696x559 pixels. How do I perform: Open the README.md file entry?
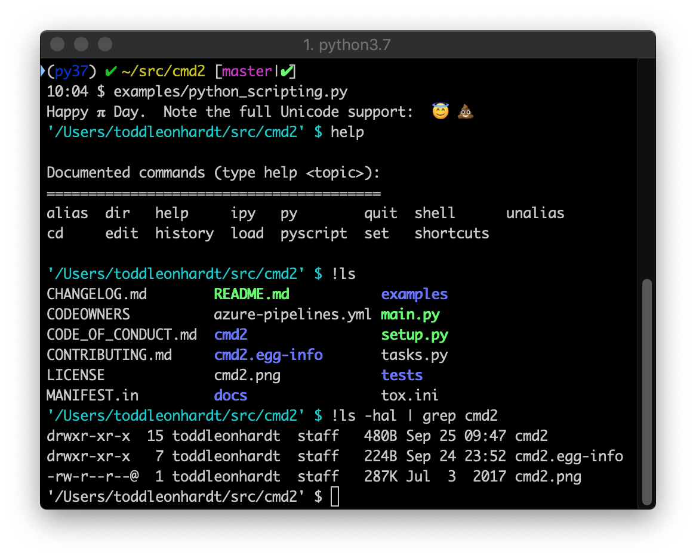click(x=251, y=294)
